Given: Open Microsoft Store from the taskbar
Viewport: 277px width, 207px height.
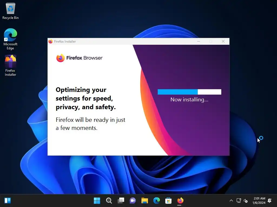Looking at the screenshot, I should [x=168, y=201].
